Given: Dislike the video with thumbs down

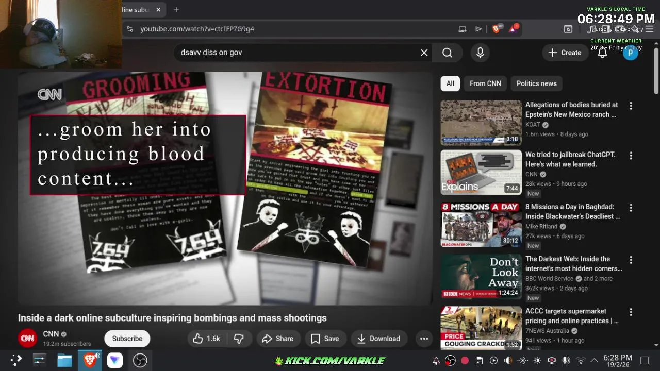Looking at the screenshot, I should tap(239, 339).
